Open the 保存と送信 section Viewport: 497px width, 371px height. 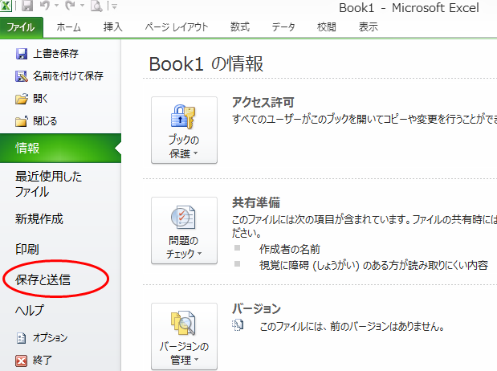(43, 279)
